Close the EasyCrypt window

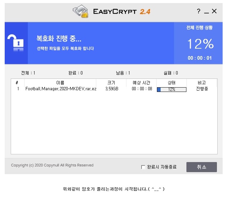coord(214,11)
